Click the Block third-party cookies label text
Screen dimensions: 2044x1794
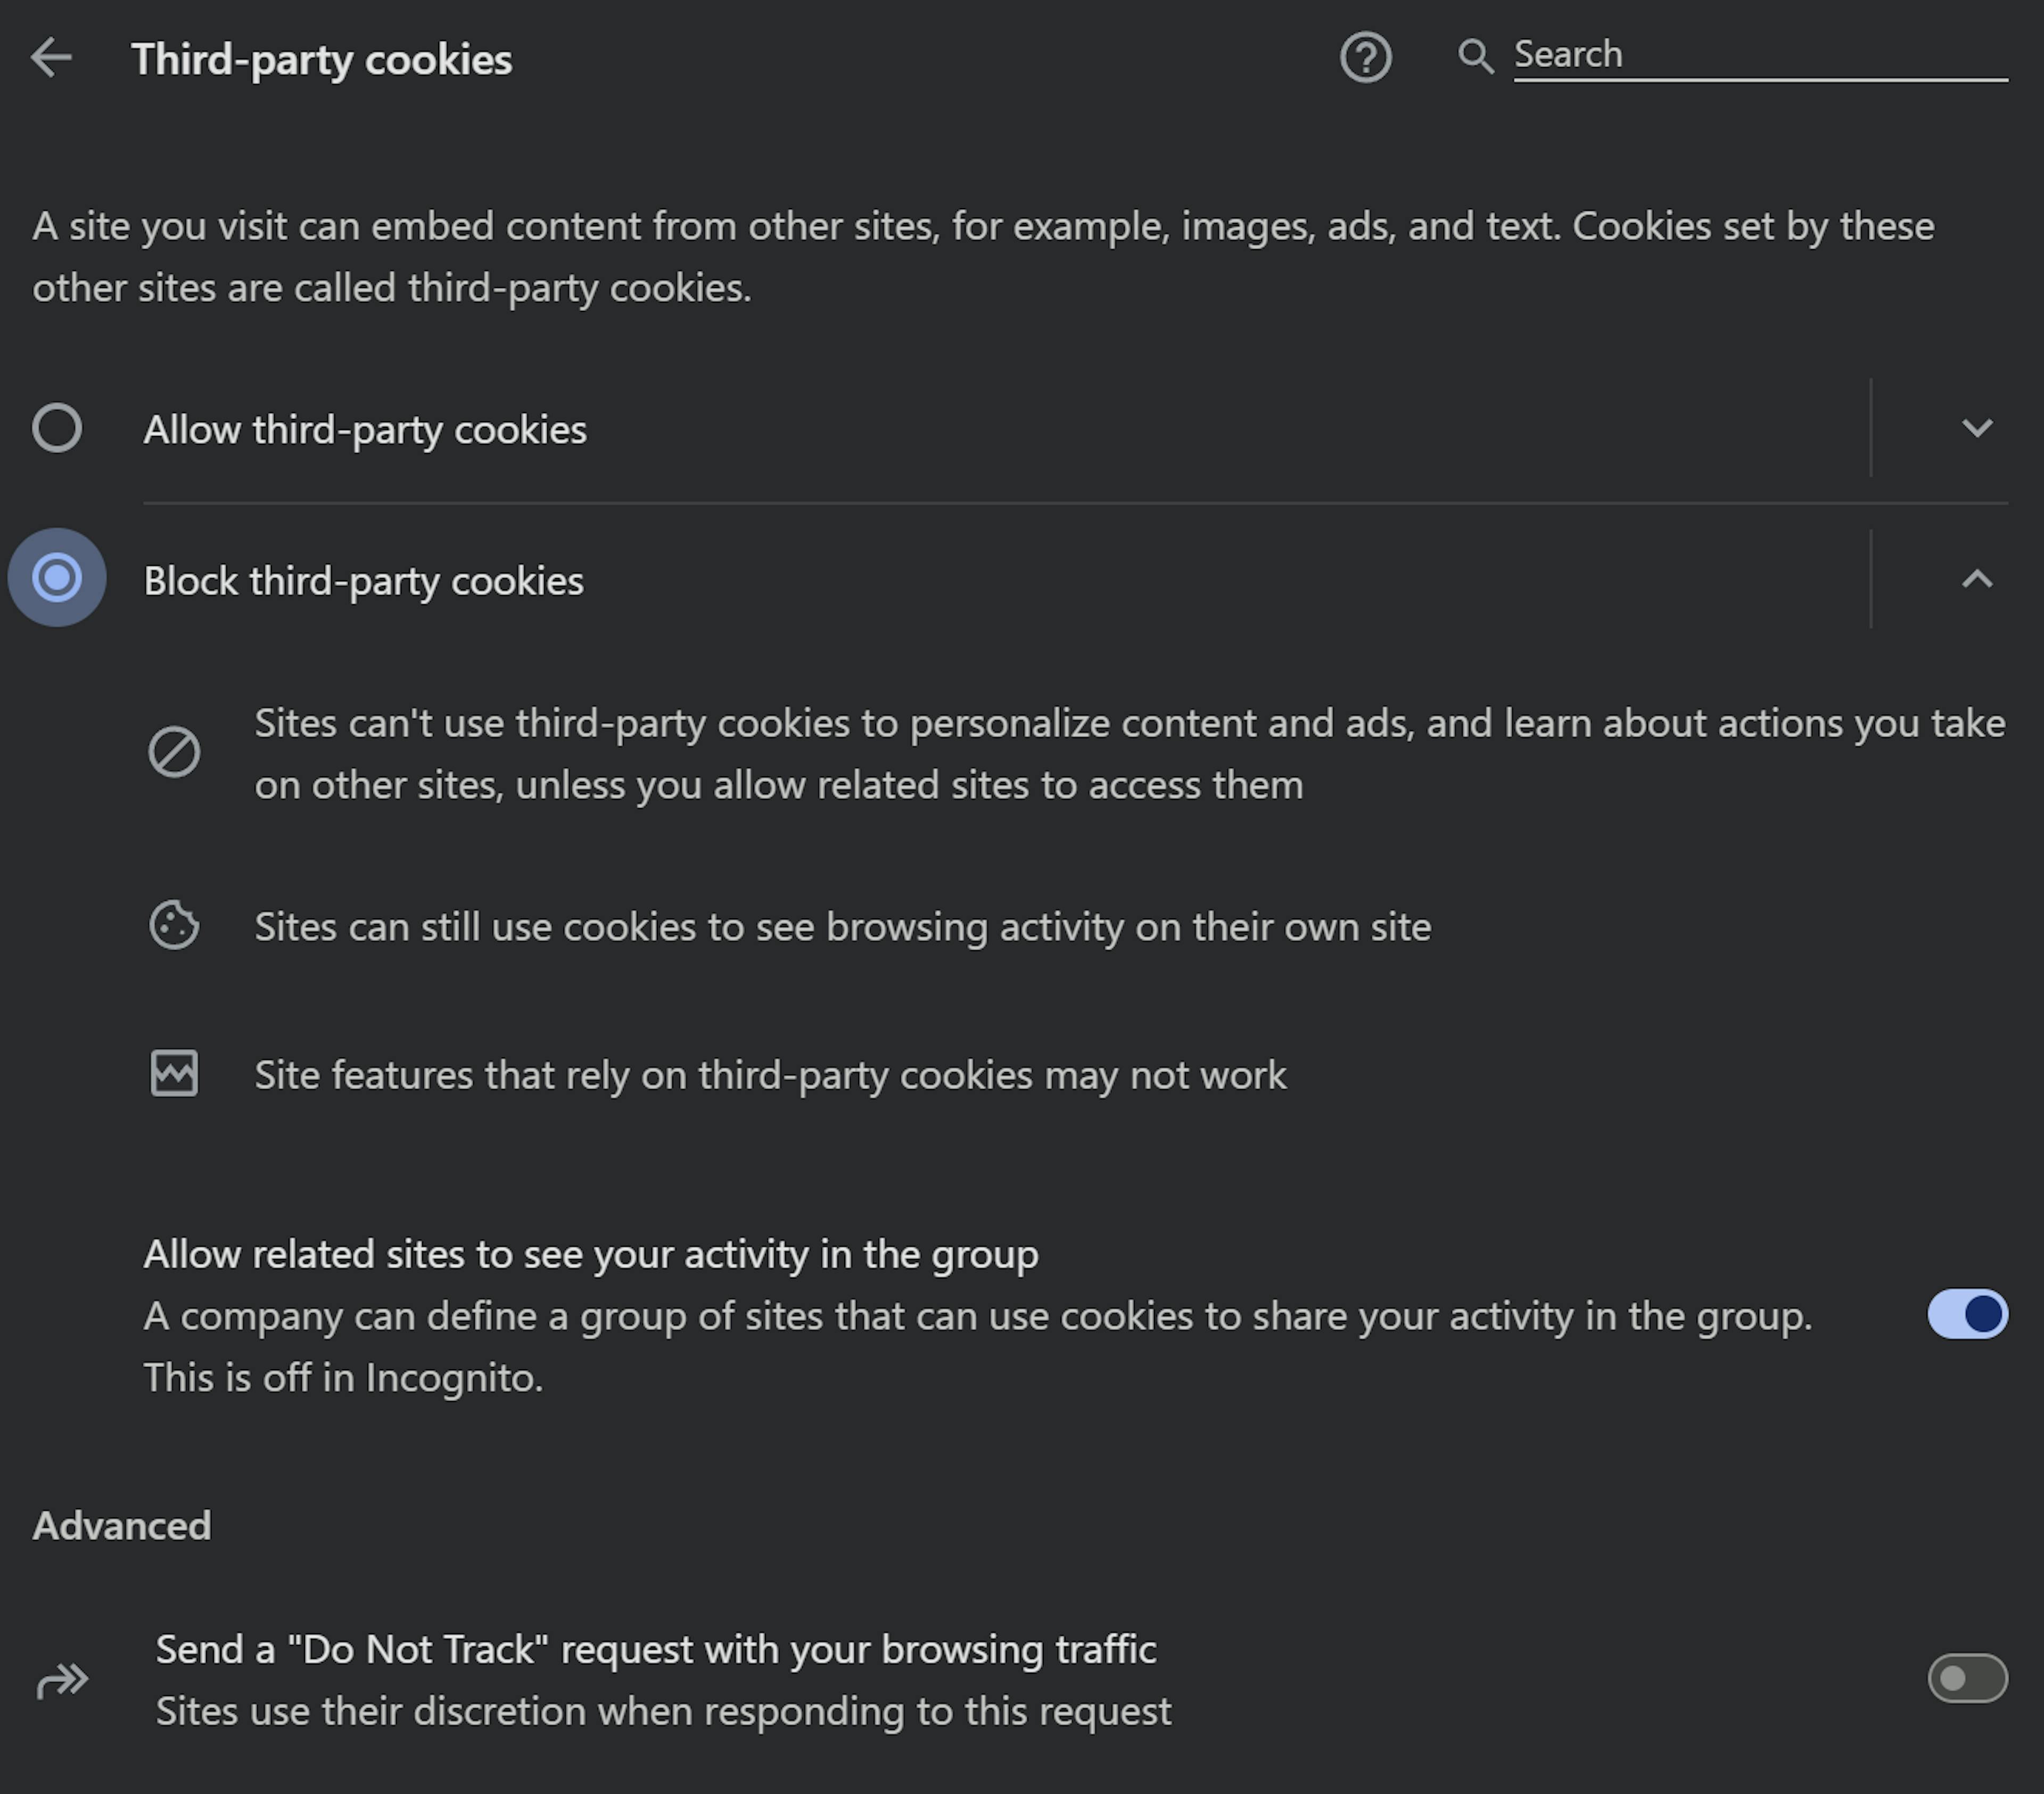point(364,581)
